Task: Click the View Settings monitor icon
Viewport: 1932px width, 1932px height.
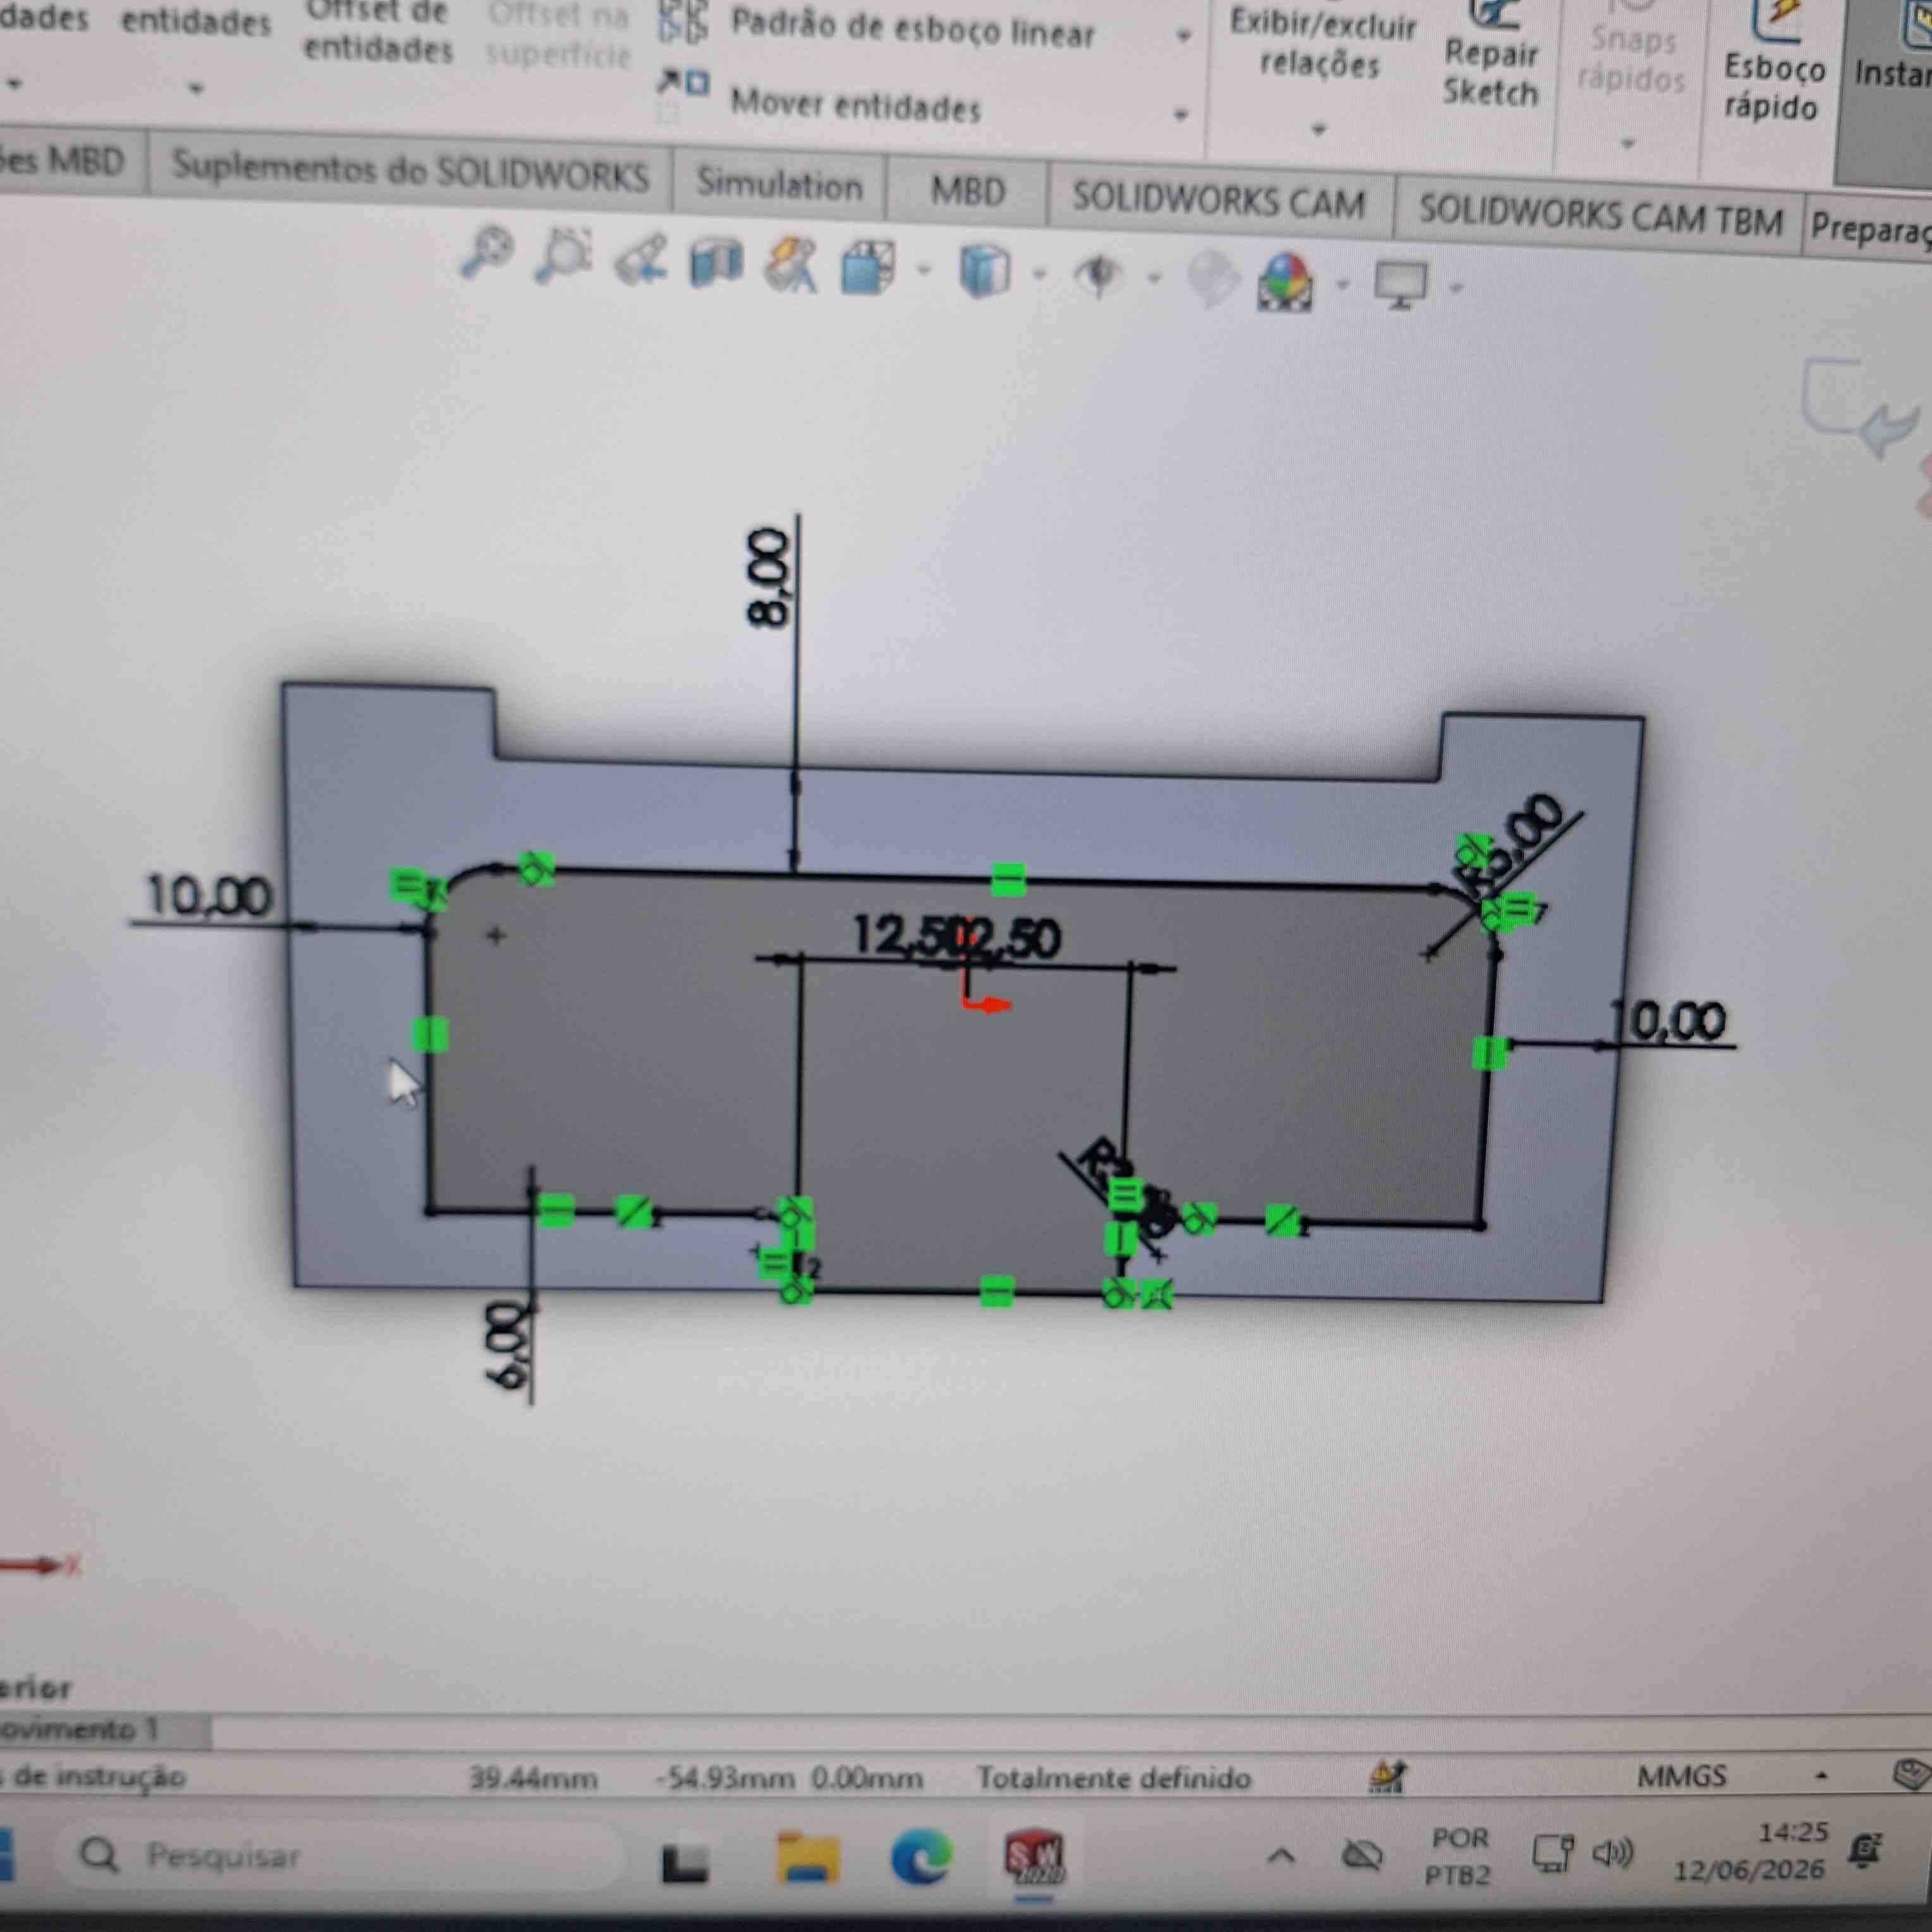Action: pyautogui.click(x=1400, y=286)
